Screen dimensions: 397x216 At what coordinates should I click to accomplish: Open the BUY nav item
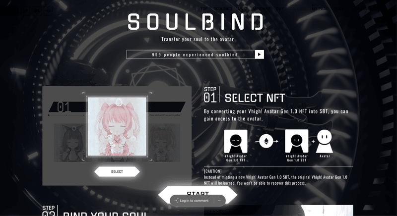(x=280, y=9)
